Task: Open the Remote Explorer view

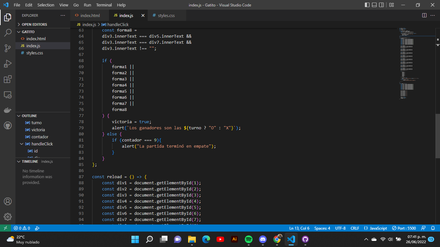Action: tap(8, 95)
